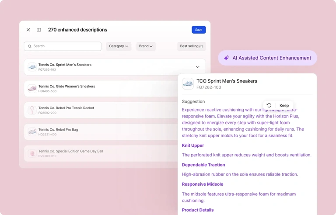The image size is (336, 215).
Task: Click the Rebel Pro Tennis Racket icon
Action: pyautogui.click(x=32, y=110)
